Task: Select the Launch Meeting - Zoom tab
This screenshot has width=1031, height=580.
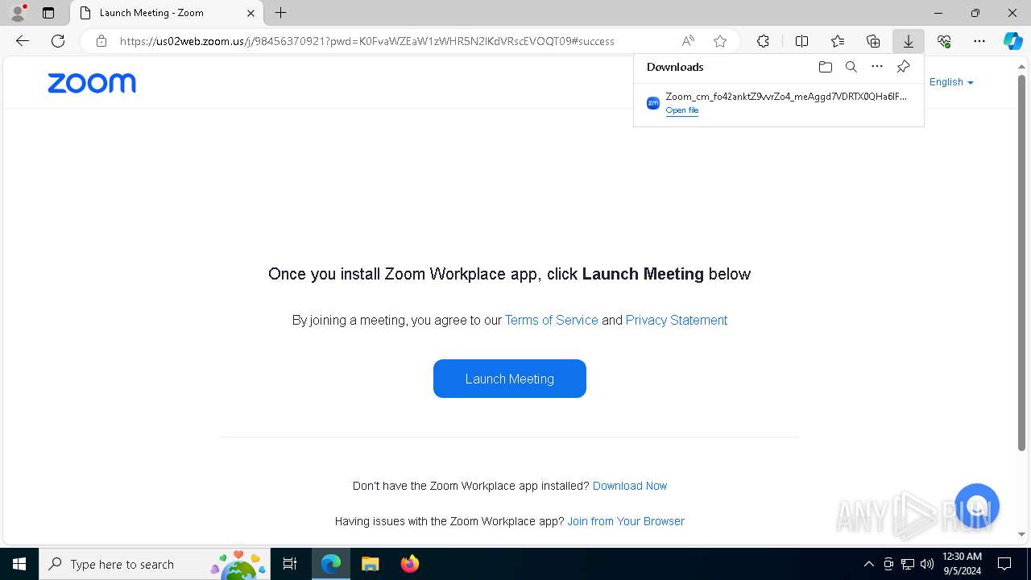Action: [167, 13]
